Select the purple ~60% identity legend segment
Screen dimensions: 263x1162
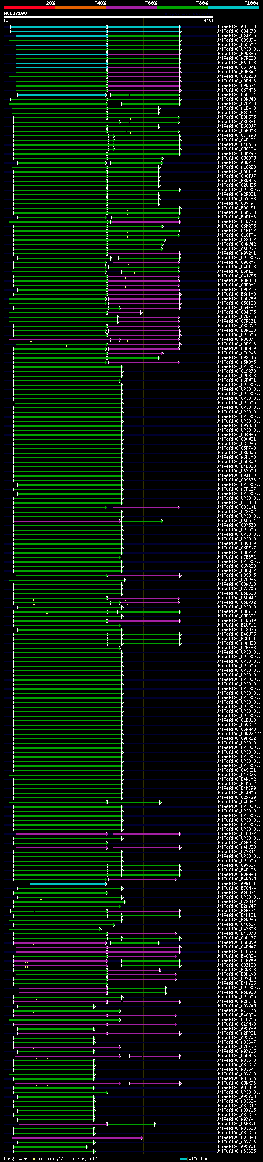point(132,7)
